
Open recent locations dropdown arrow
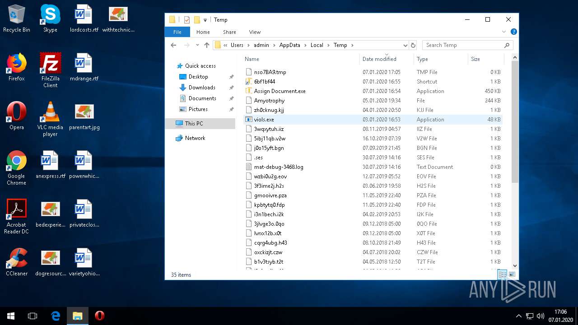197,45
